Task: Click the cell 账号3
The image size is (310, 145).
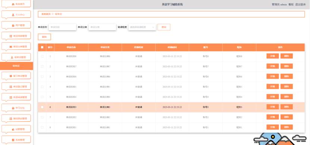Action: [x=206, y=107]
